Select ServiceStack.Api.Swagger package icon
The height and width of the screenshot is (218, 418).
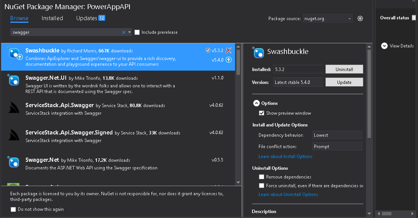[x=13, y=107]
